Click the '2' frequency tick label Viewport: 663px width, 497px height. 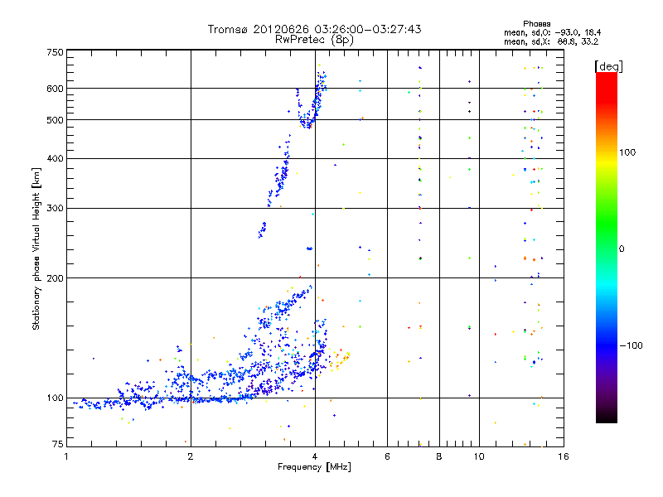pos(191,456)
